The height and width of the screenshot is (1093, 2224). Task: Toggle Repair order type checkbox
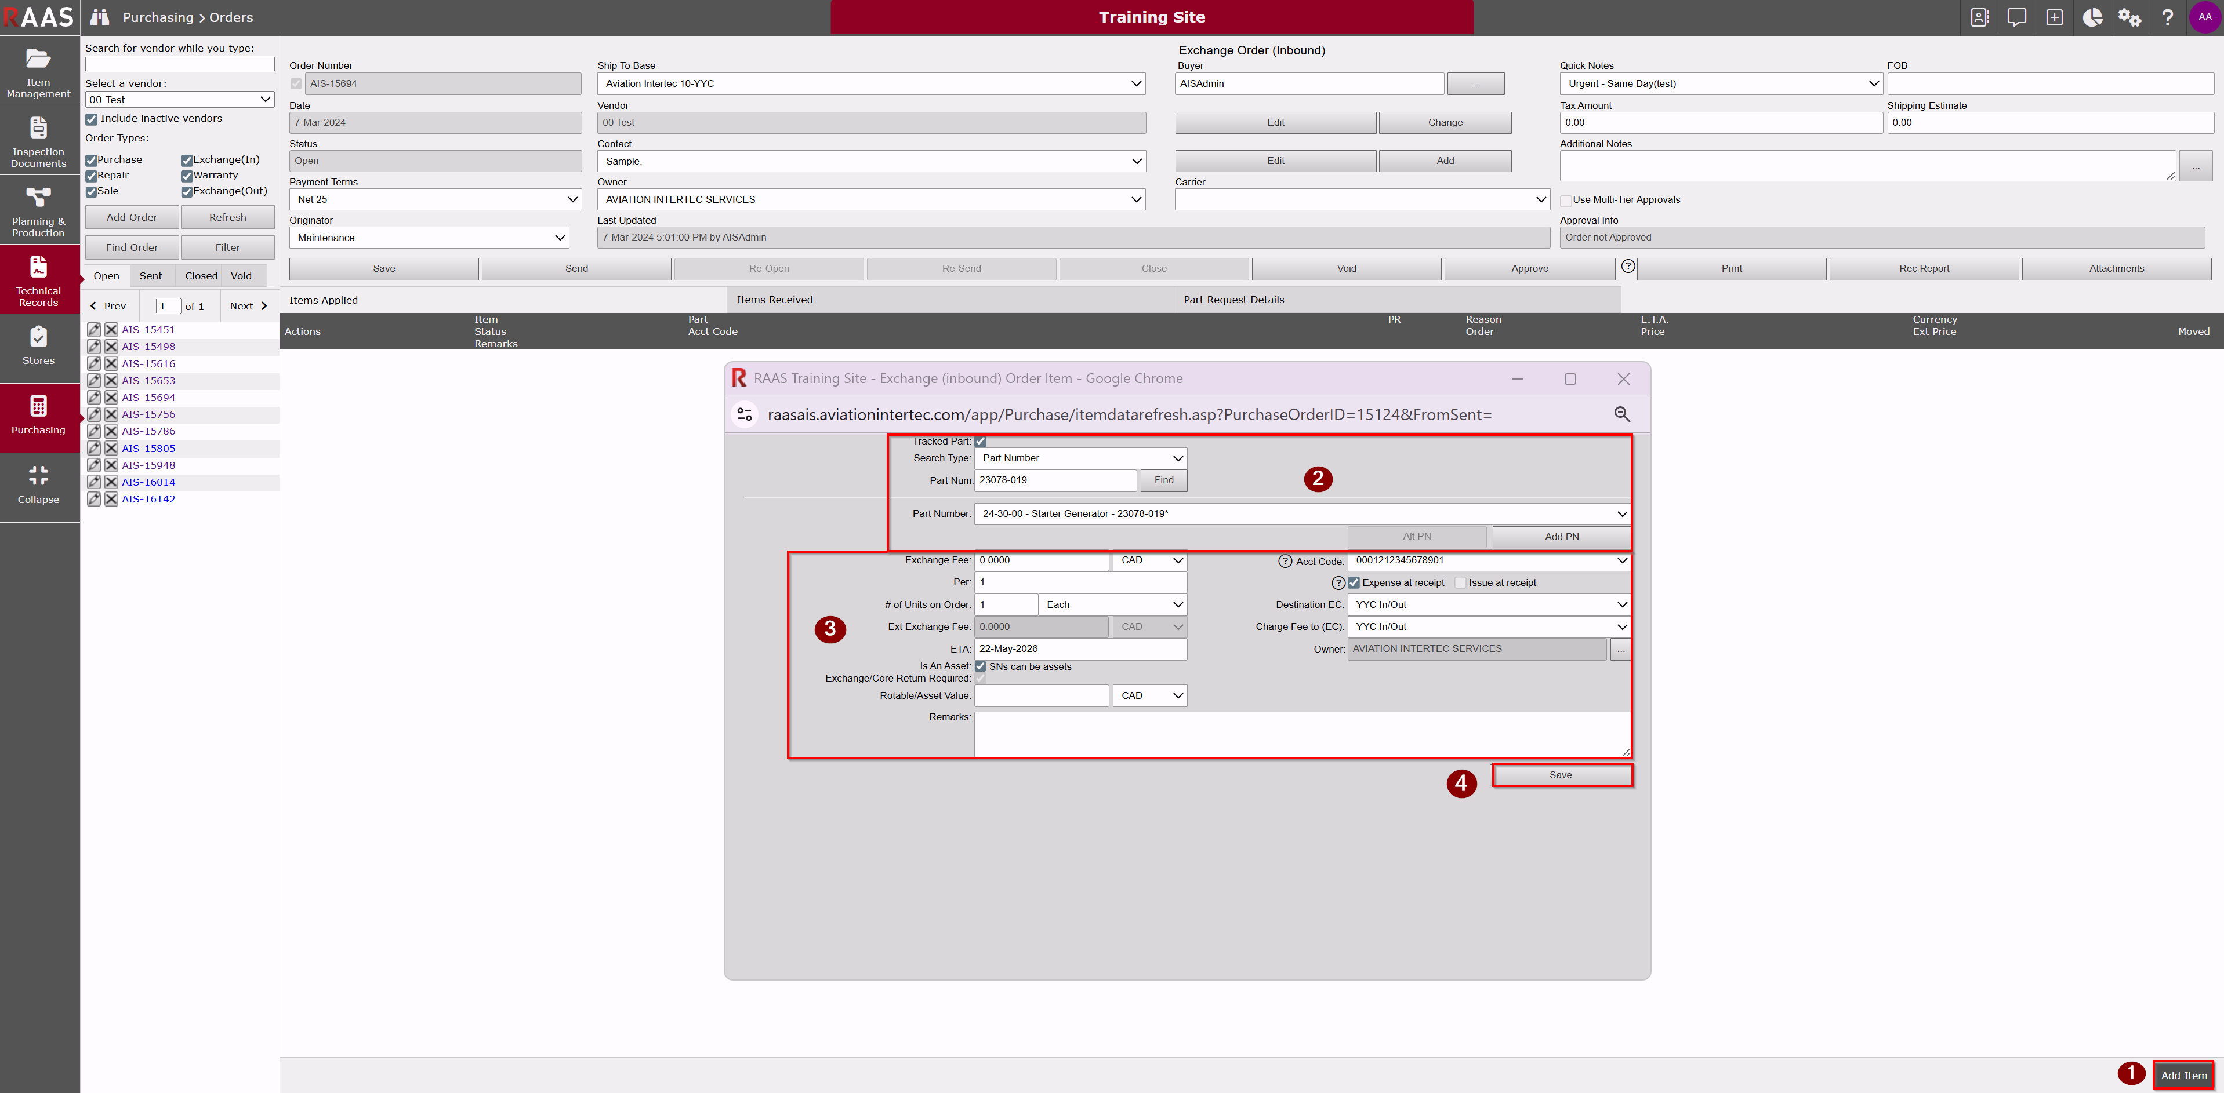pyautogui.click(x=90, y=176)
